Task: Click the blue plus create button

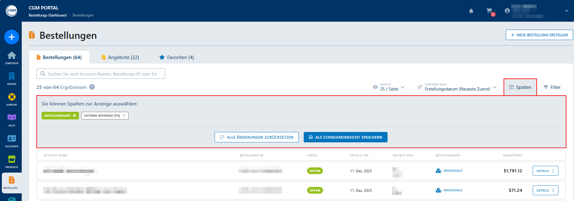Action: tap(12, 37)
